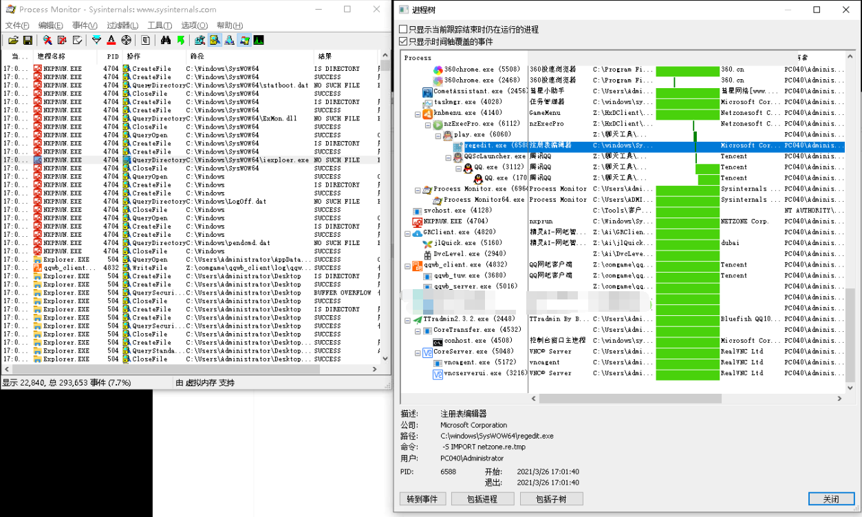Open the Highlight toolbar icon with red-underlined A
The image size is (862, 517).
111,40
